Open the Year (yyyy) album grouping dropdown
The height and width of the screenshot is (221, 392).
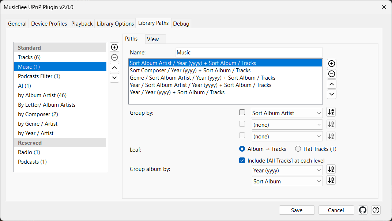click(287, 171)
